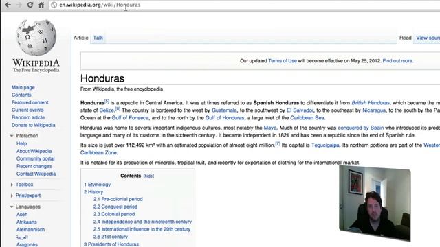This screenshot has height=247, width=440.
Task: Load a Random article
Action: (28, 117)
